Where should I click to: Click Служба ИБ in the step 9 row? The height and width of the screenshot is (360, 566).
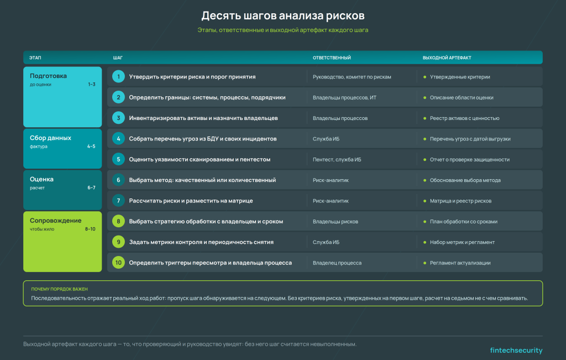326,242
